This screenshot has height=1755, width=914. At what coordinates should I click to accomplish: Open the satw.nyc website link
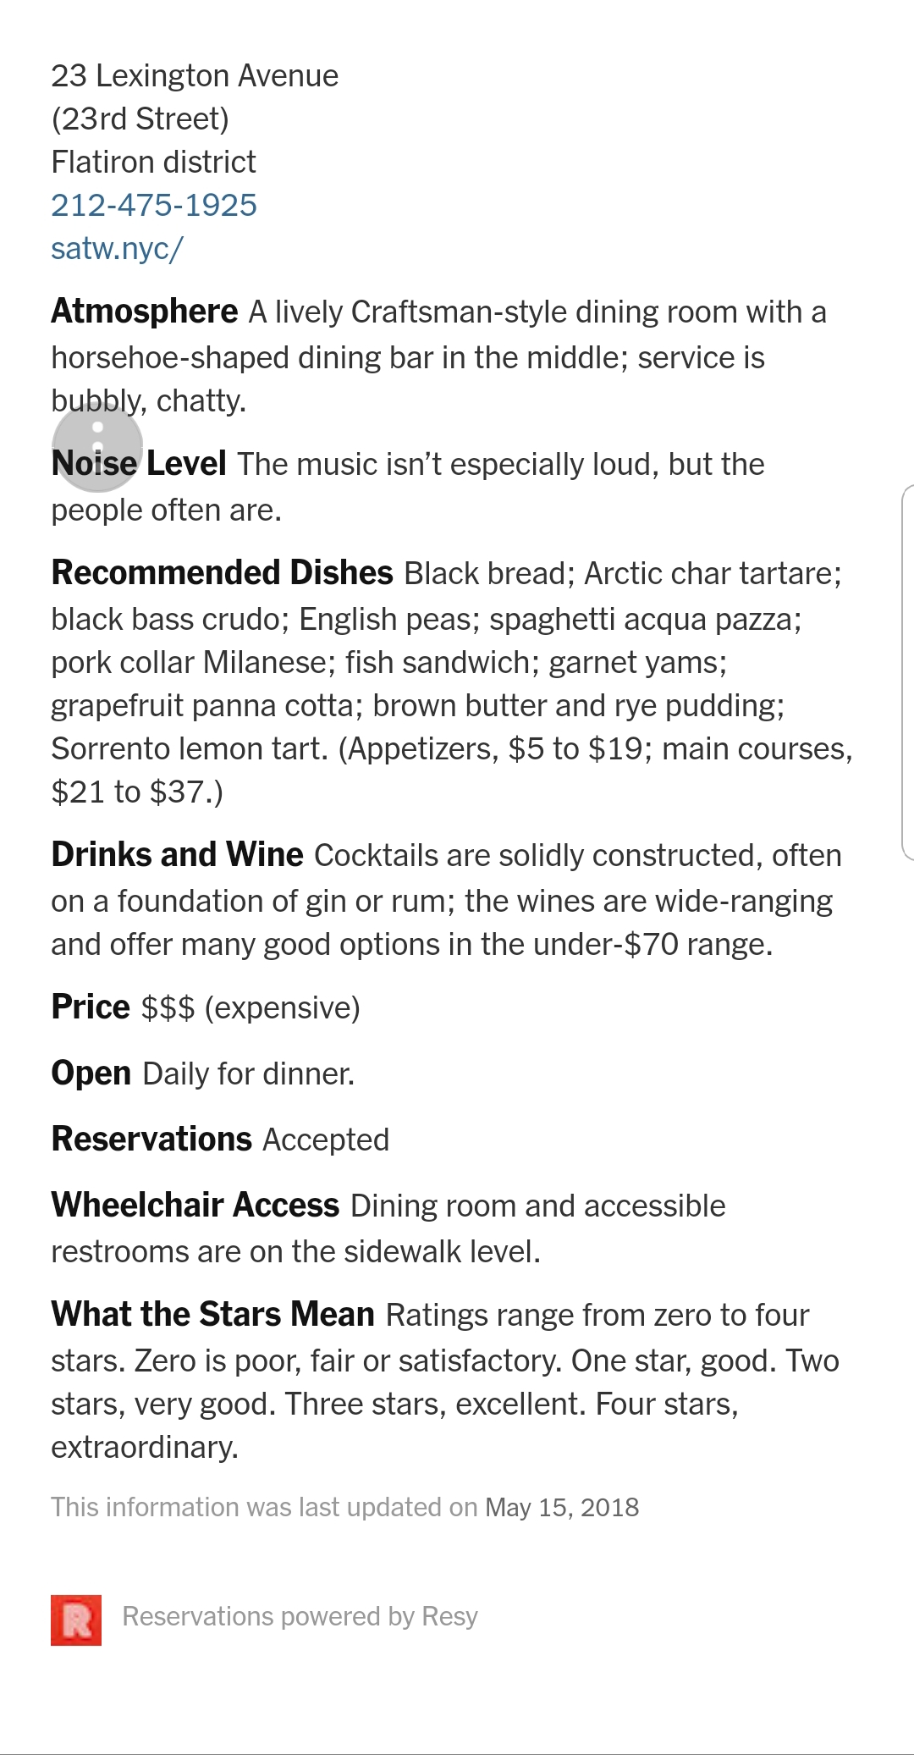pyautogui.click(x=117, y=249)
